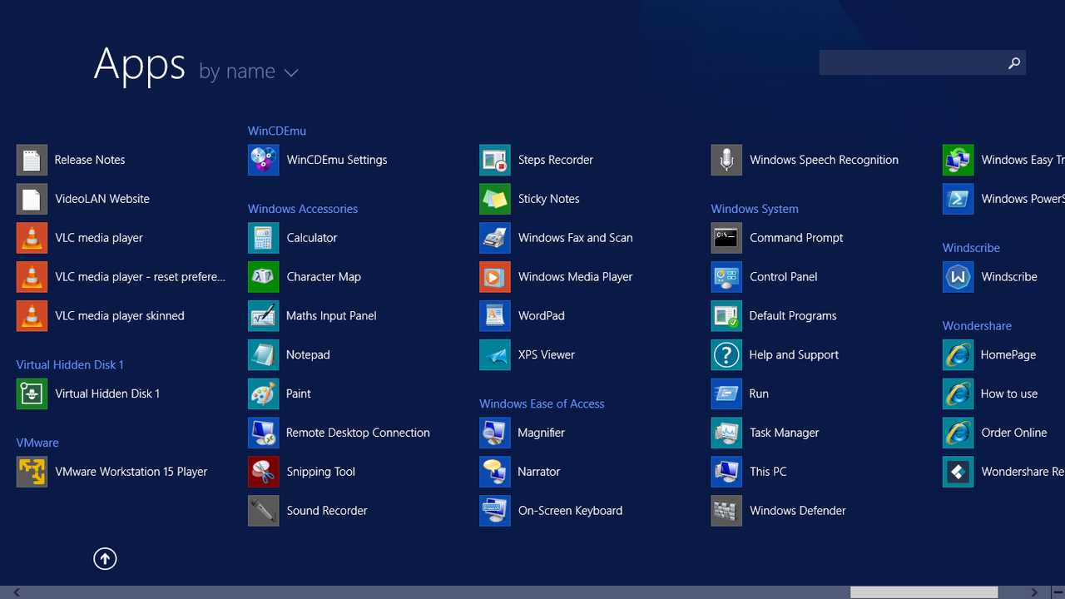Viewport: 1065px width, 599px height.
Task: Click the up arrow to return to Start
Action: (105, 559)
